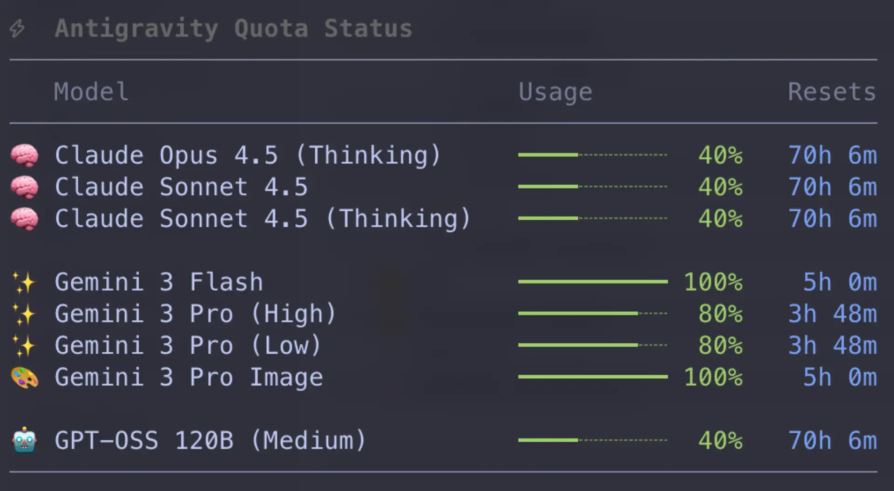
Task: Click the 100% value for Gemini 3 Flash
Action: coord(713,282)
